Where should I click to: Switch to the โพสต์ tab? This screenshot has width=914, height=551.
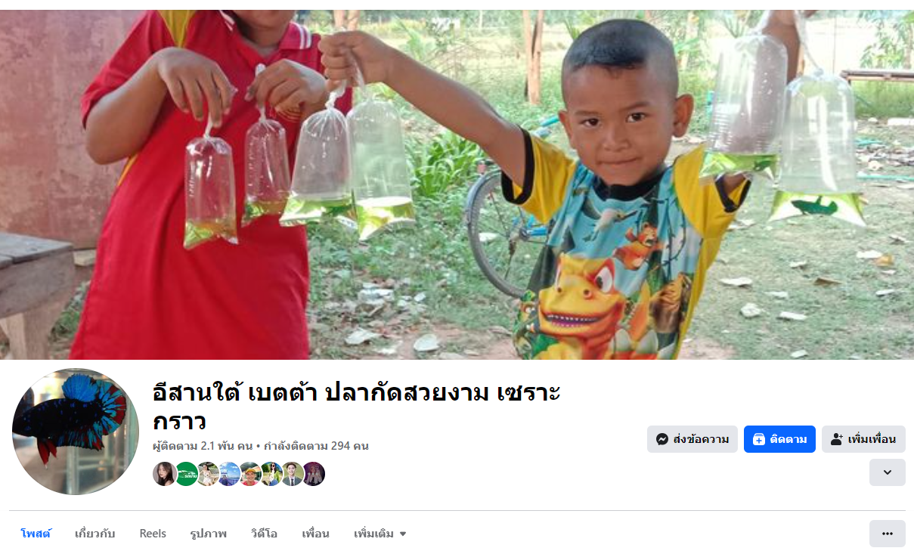click(x=36, y=534)
